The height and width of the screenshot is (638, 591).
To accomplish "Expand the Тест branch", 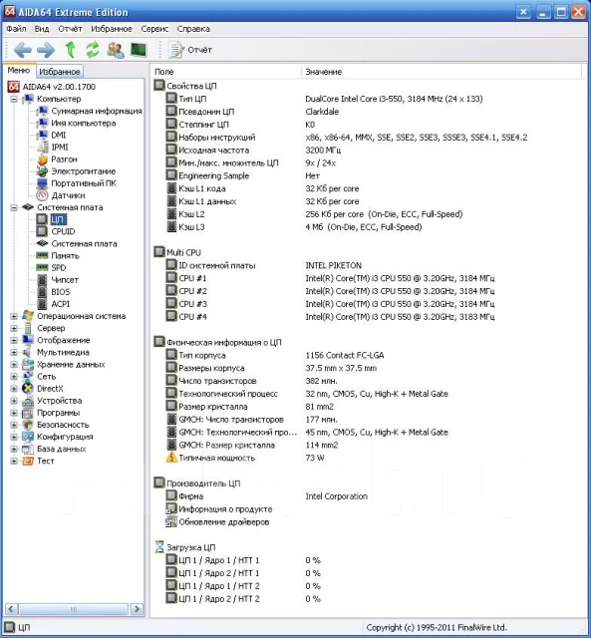I will click(14, 461).
